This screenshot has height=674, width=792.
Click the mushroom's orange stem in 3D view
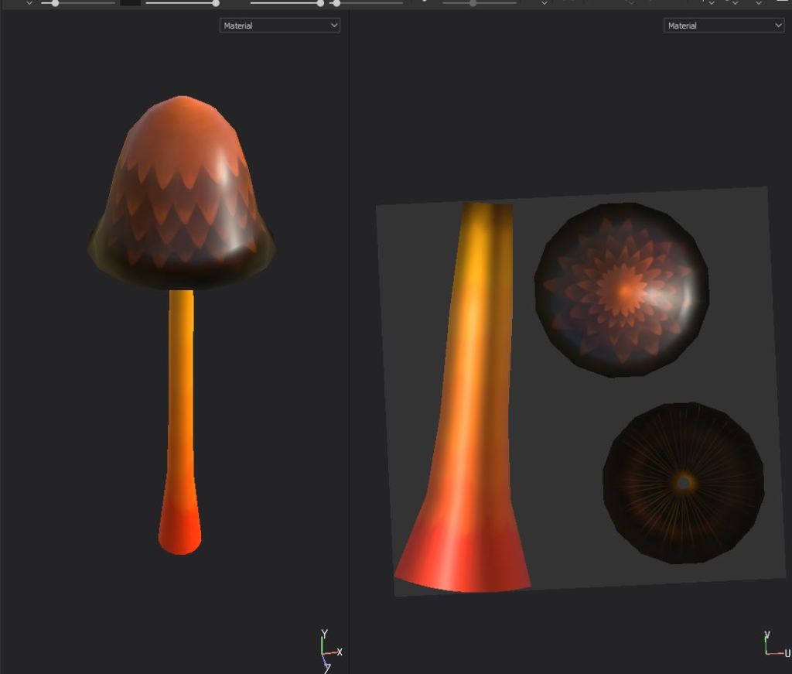pos(181,387)
